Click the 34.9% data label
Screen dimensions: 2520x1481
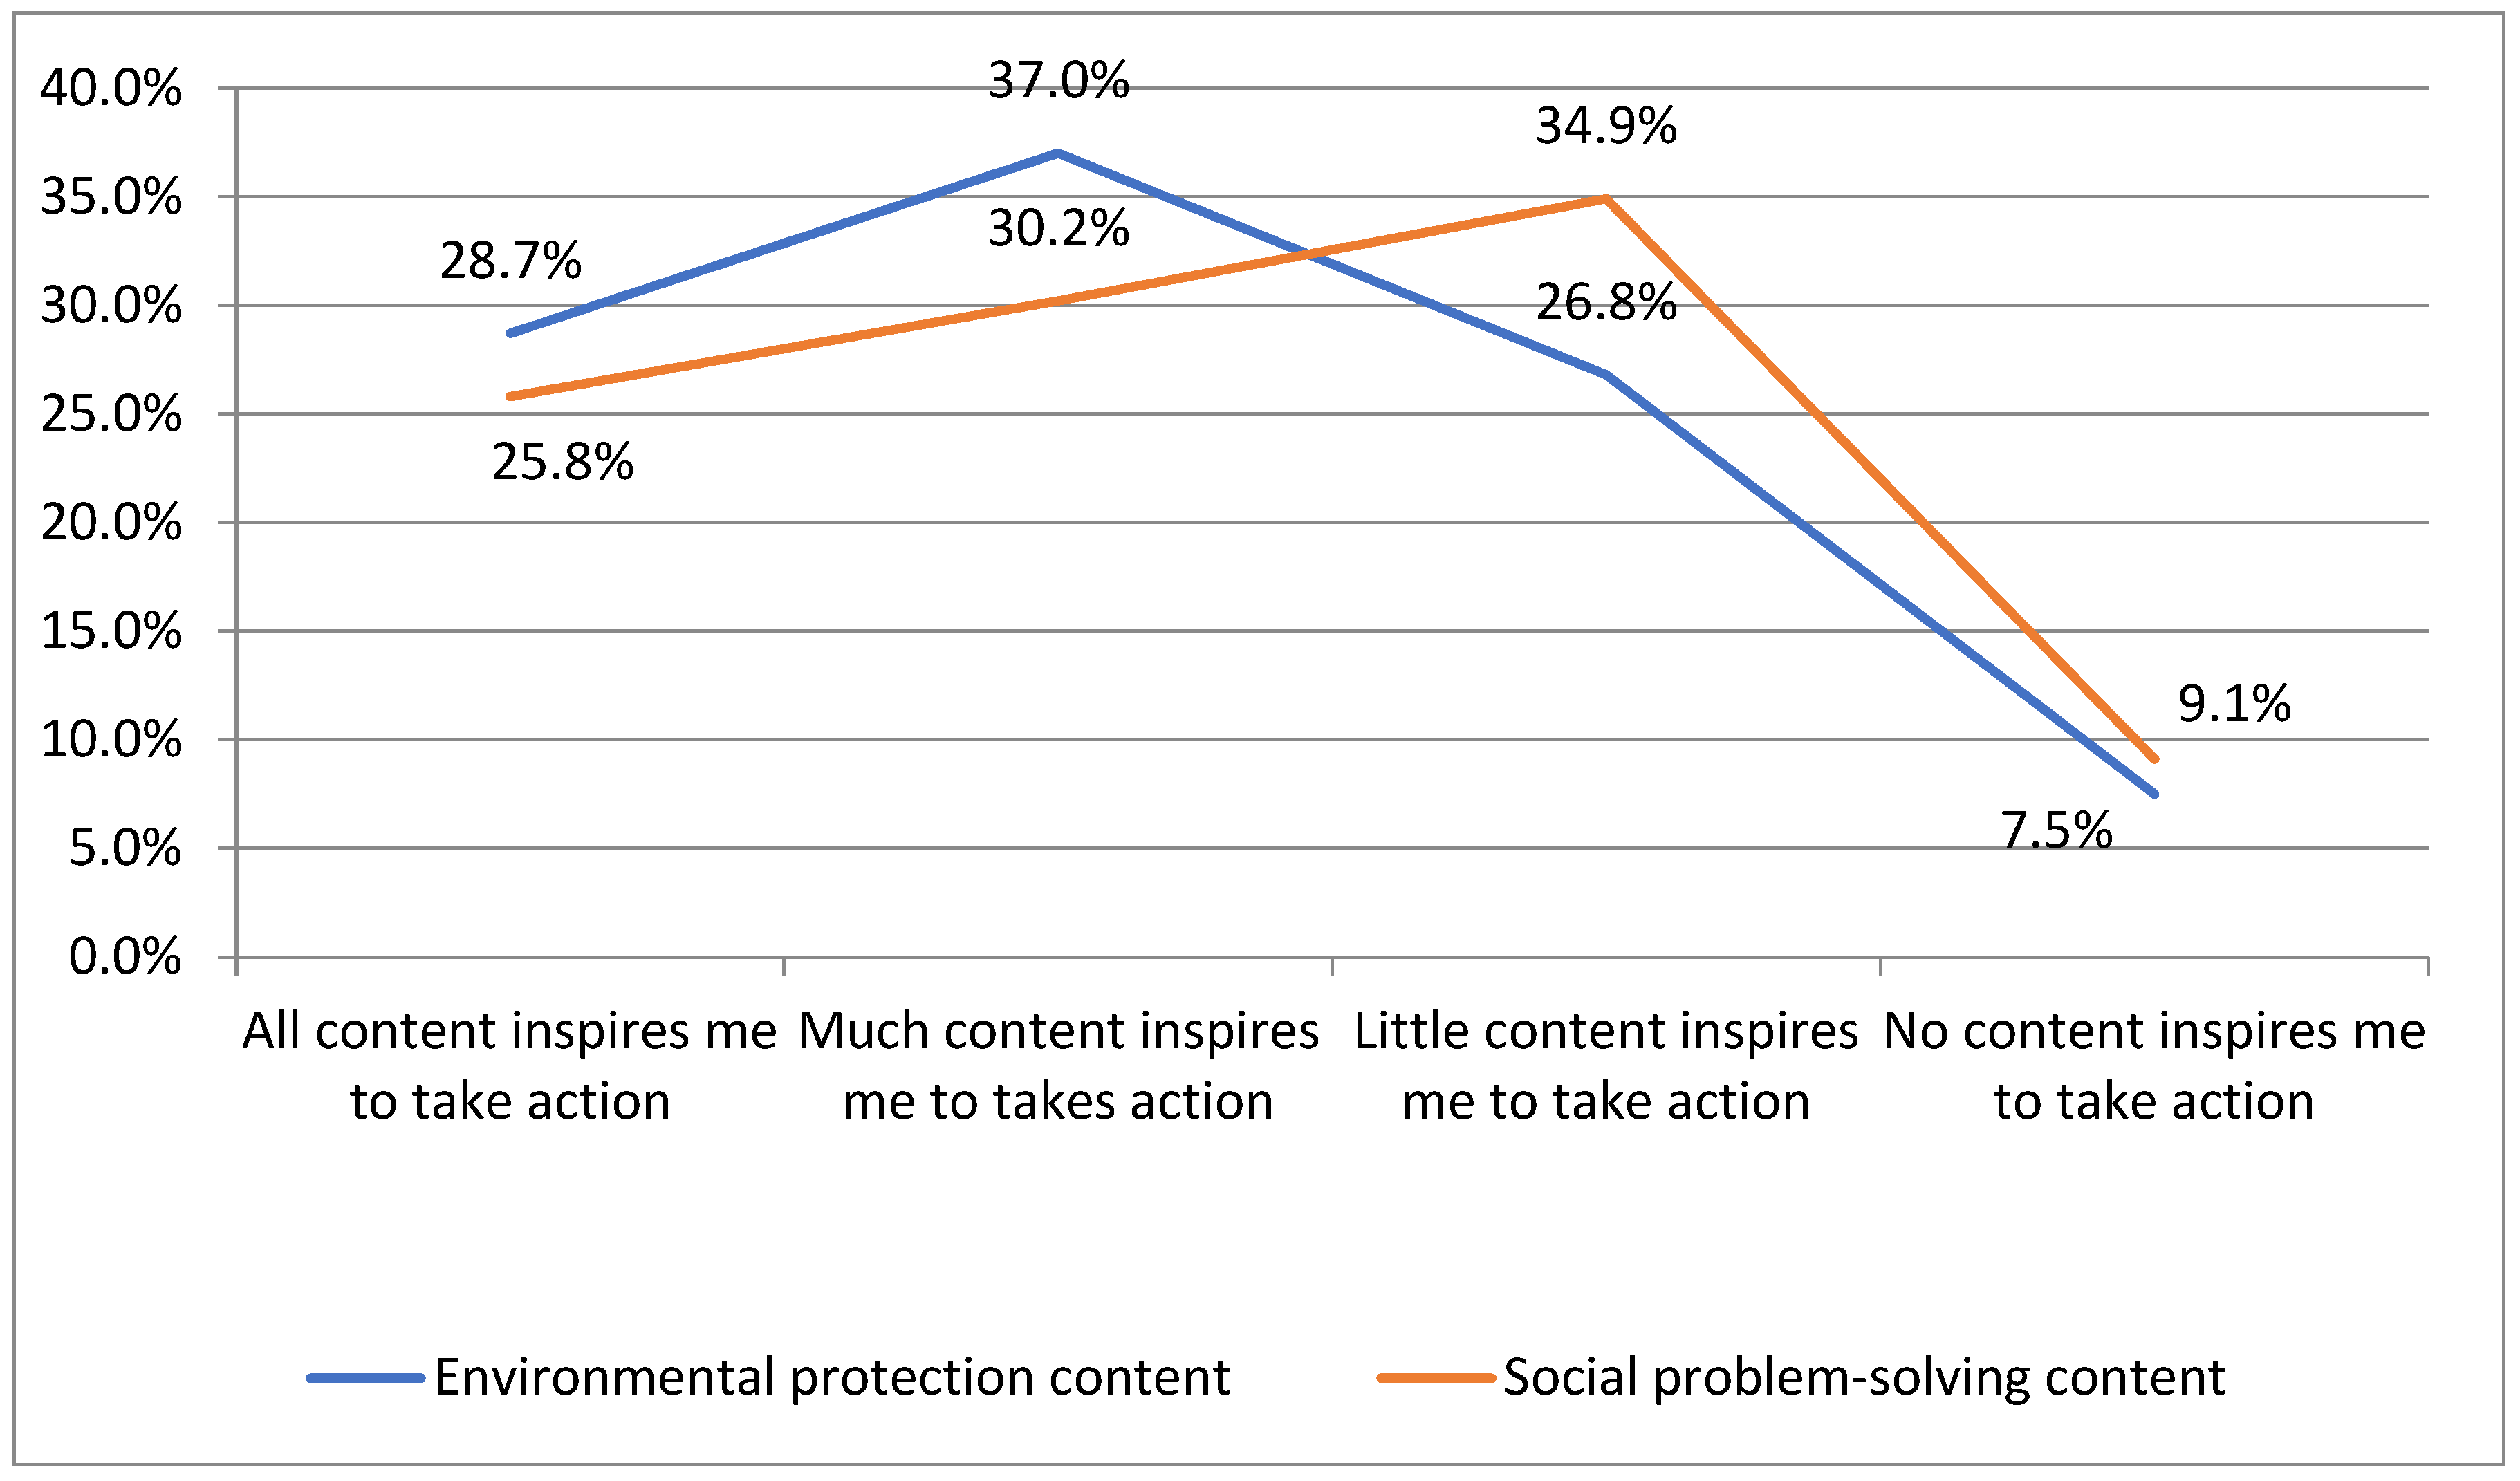click(x=1606, y=126)
